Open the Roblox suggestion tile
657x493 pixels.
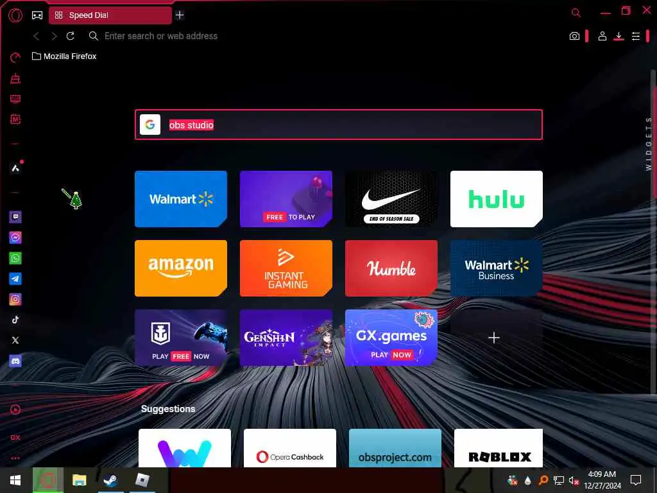coord(499,448)
